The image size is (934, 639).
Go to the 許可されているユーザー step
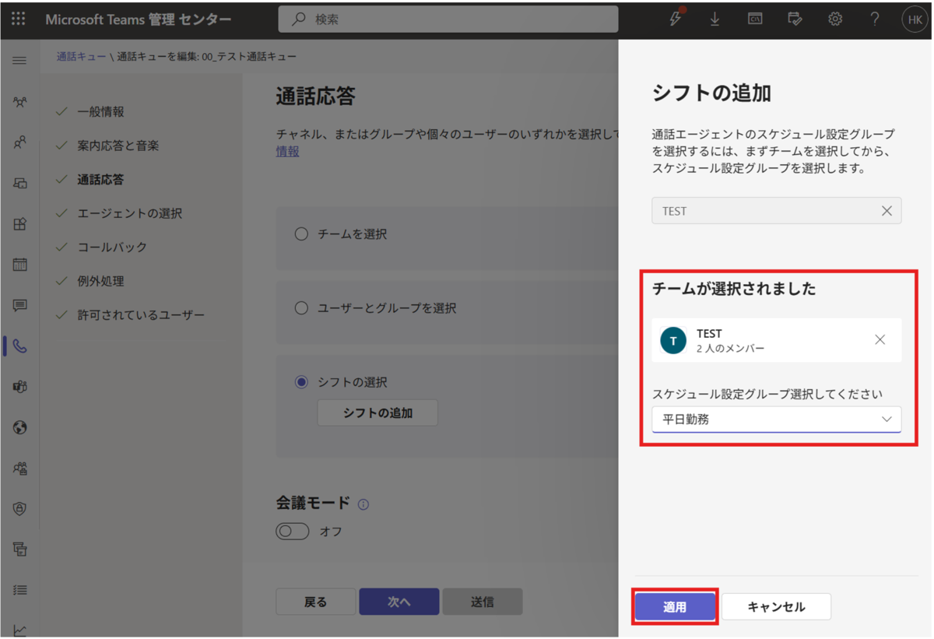[141, 315]
